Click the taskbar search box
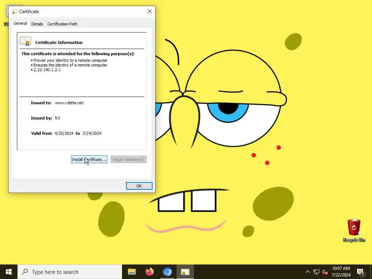The height and width of the screenshot is (279, 372). (x=70, y=272)
